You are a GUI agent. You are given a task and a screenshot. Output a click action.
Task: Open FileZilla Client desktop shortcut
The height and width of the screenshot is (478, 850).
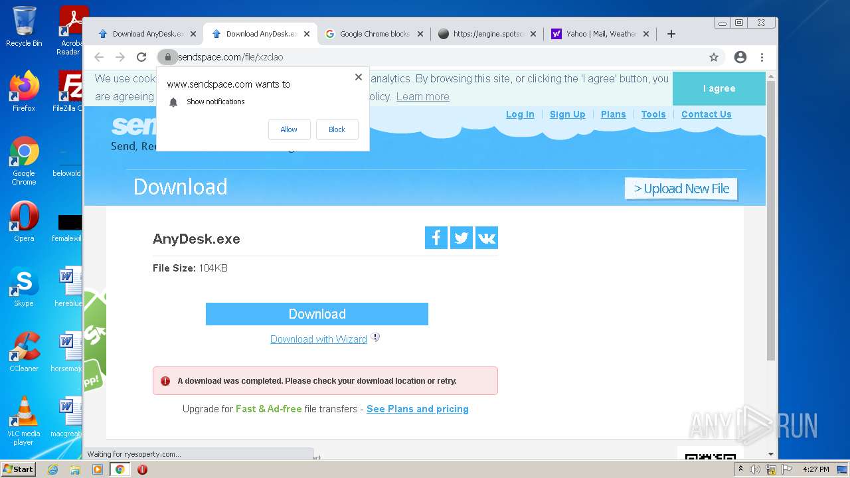[69, 91]
